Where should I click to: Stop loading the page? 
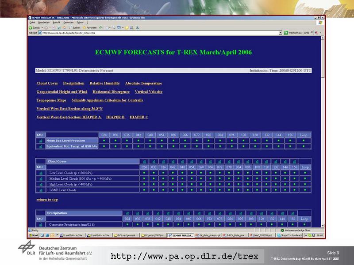pos(54,28)
